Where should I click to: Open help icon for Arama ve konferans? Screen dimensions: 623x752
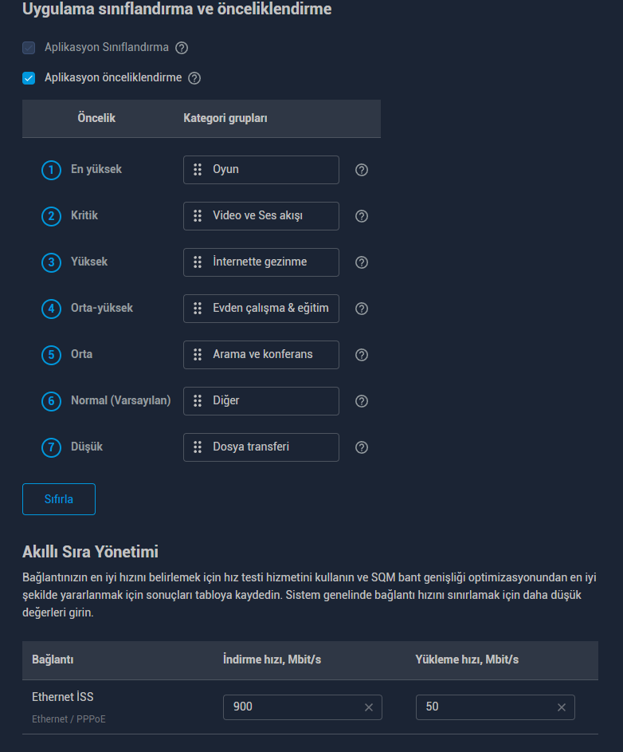362,355
